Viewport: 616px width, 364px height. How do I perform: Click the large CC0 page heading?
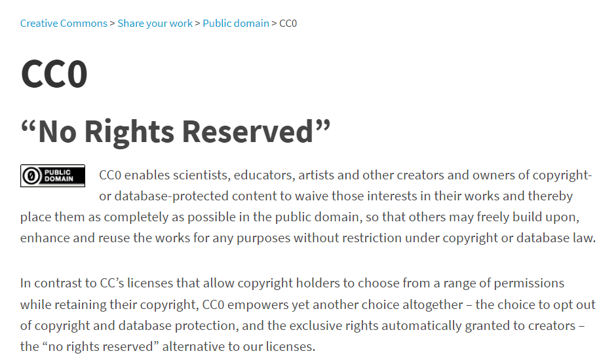(54, 74)
